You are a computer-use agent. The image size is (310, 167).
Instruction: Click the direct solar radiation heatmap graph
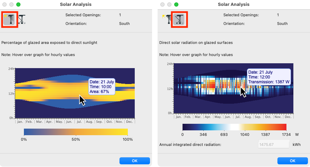[233, 88]
